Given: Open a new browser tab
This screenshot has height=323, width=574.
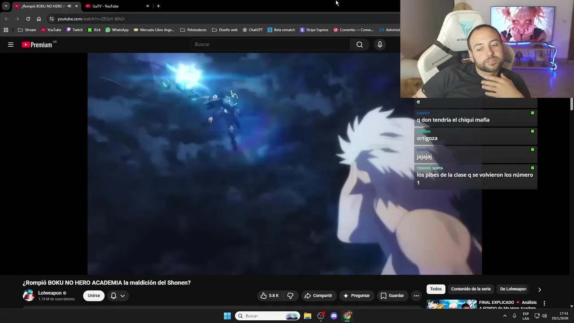Looking at the screenshot, I should click(158, 6).
